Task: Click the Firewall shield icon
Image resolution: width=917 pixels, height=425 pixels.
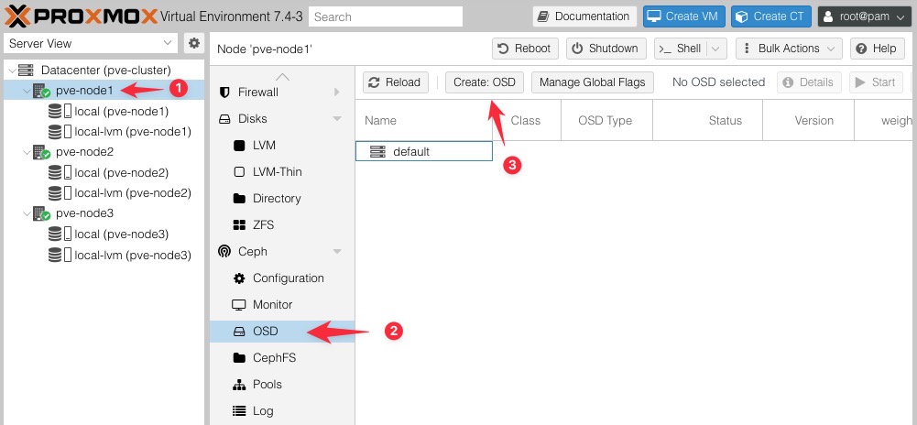Action: click(224, 93)
